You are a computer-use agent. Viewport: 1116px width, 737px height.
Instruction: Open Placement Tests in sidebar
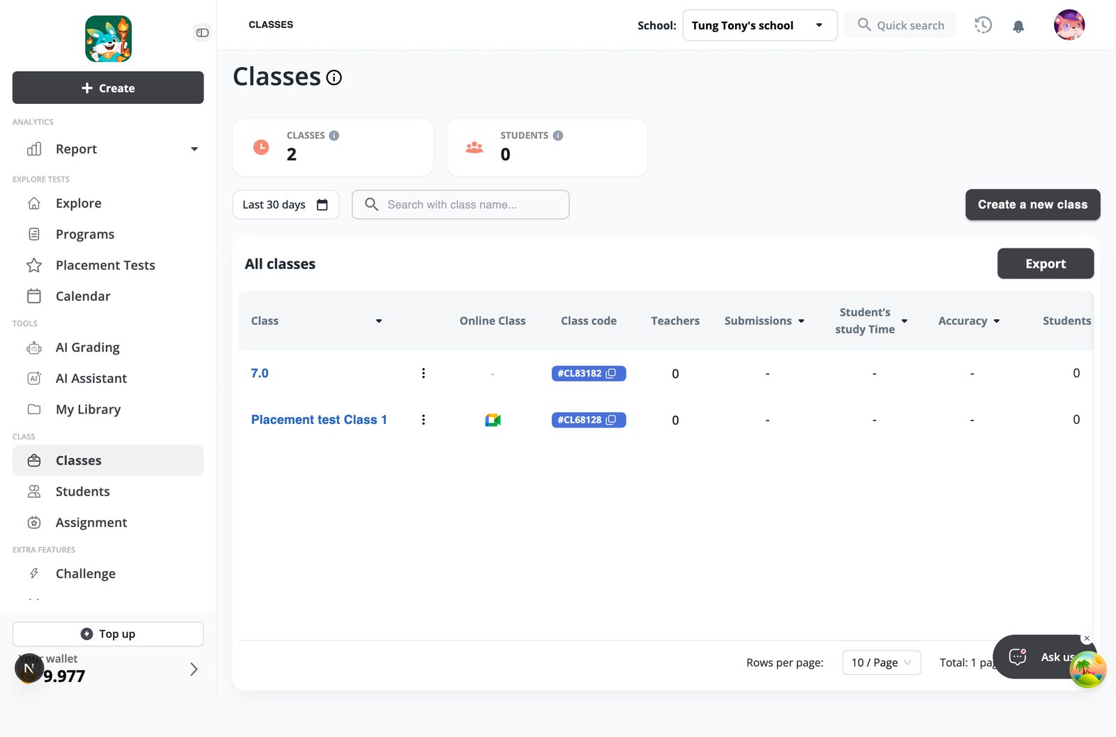tap(108, 265)
